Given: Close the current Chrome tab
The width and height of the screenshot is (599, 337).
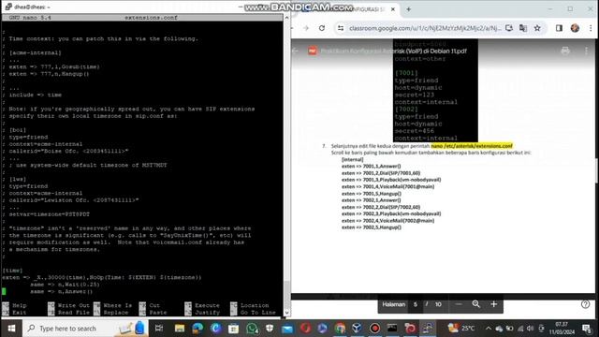Looking at the screenshot, I should tap(393, 9).
